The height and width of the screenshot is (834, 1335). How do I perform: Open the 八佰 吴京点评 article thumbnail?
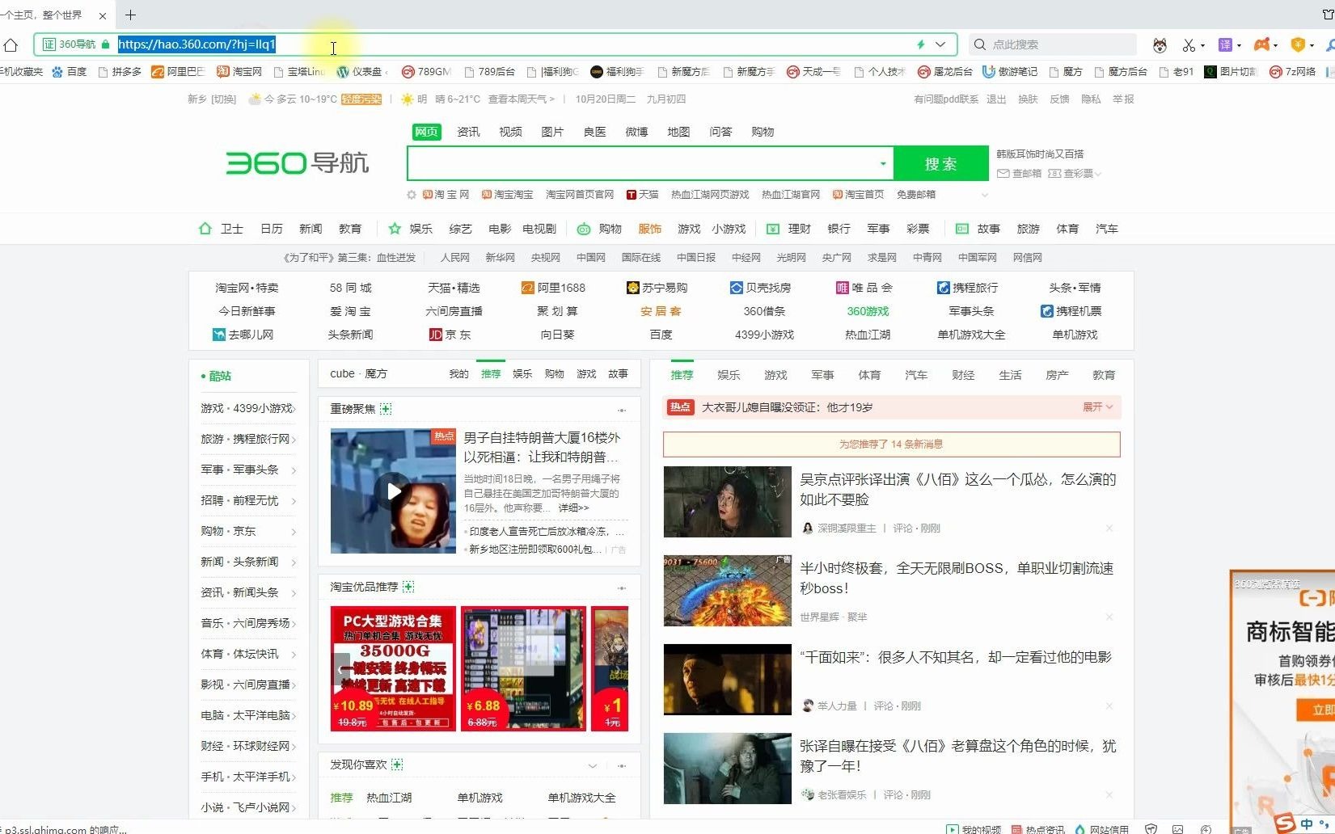tap(727, 502)
